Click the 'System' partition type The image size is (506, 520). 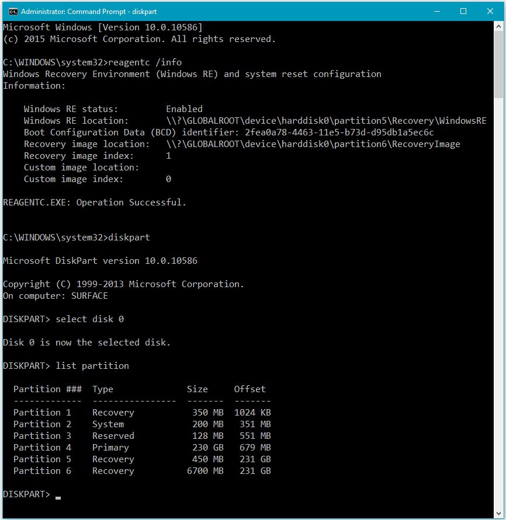pyautogui.click(x=108, y=424)
